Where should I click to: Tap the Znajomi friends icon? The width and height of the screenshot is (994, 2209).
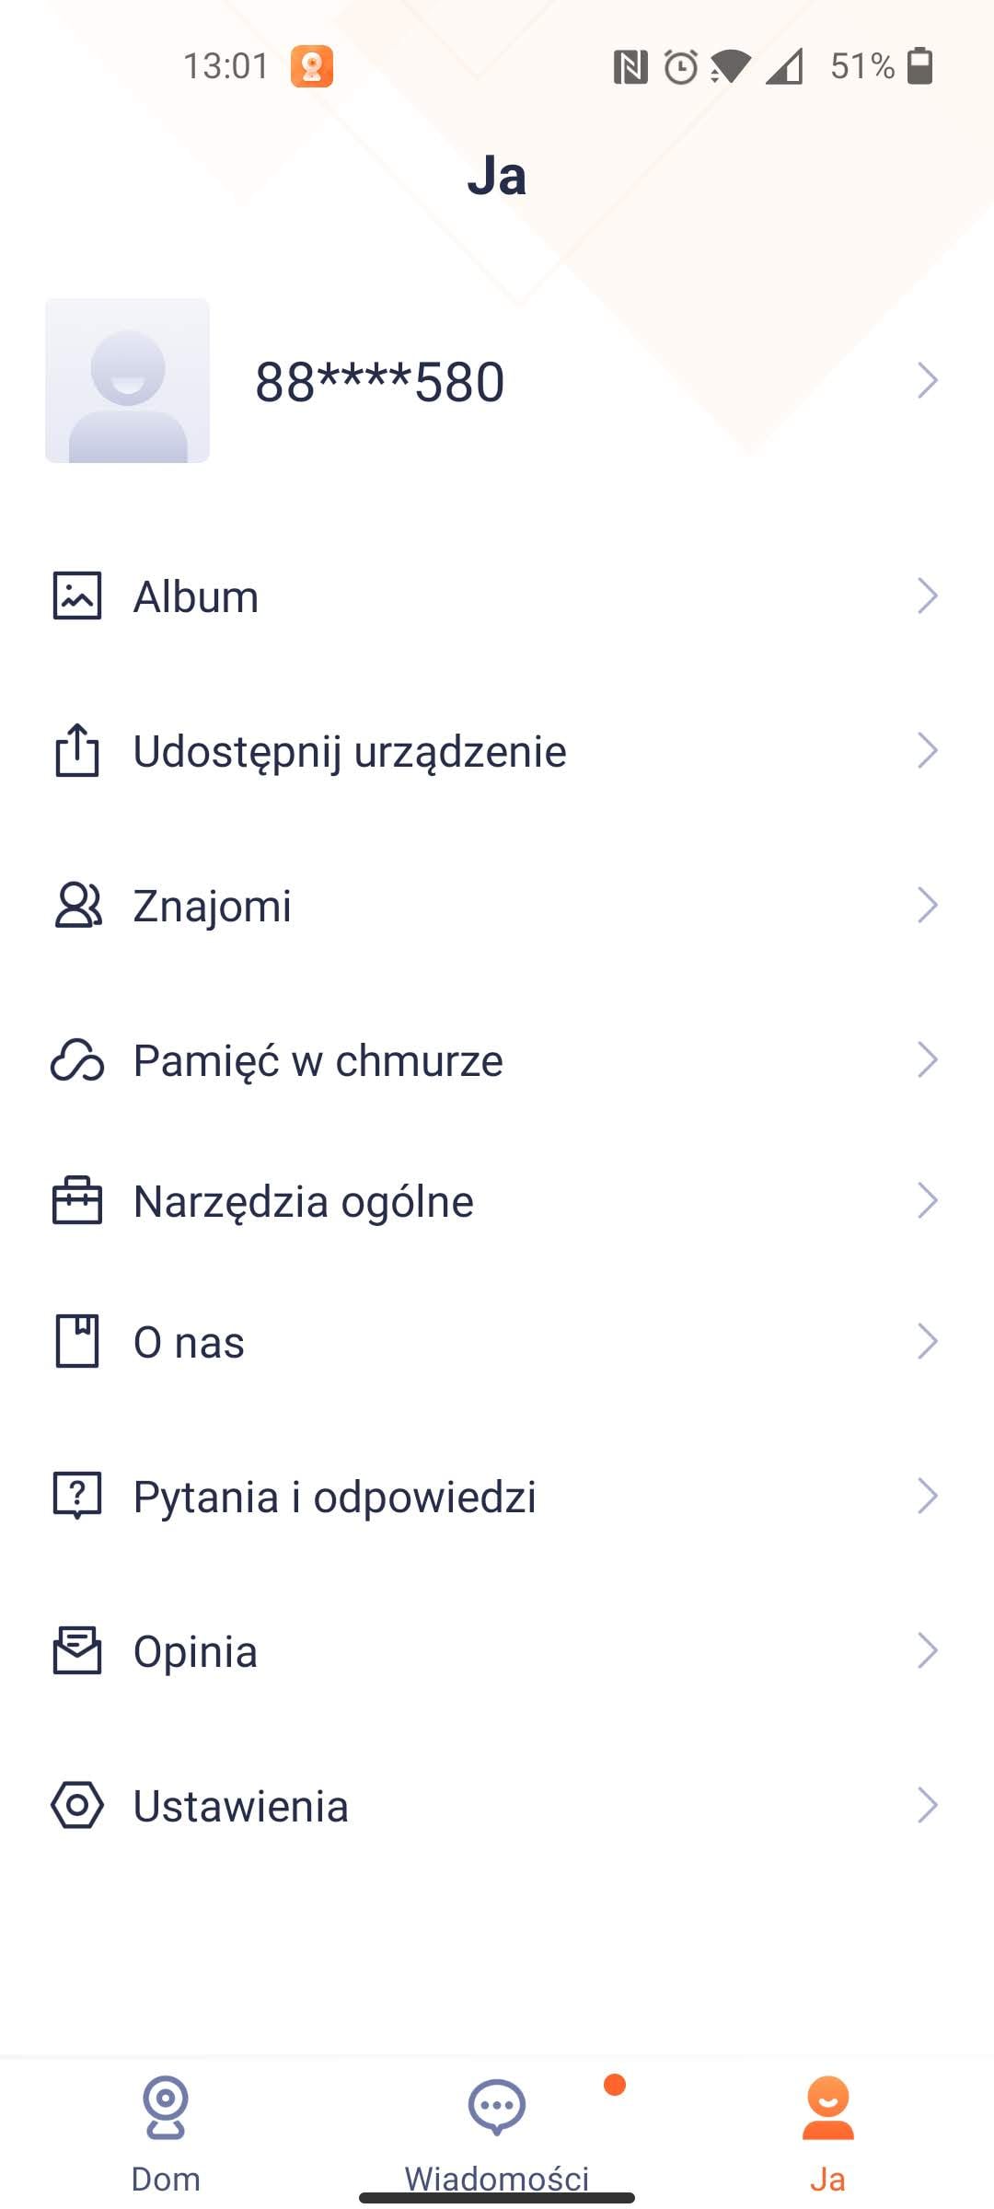point(77,905)
